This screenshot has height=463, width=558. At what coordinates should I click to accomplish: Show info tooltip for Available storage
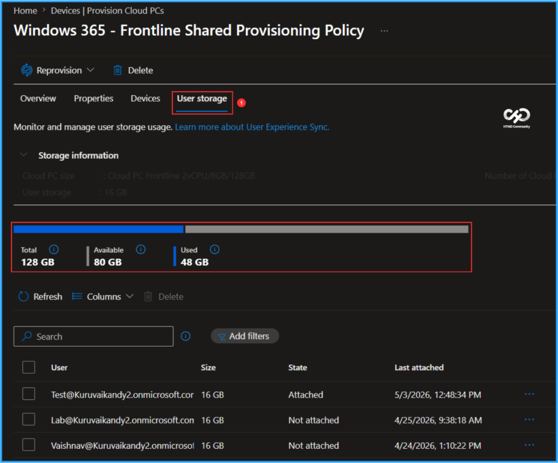[141, 249]
